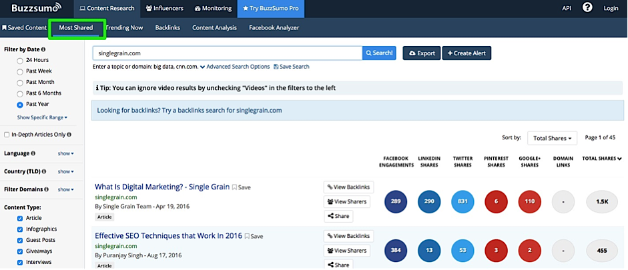Select the Past Week date filter
Screen dimensions: 628x270
point(21,71)
